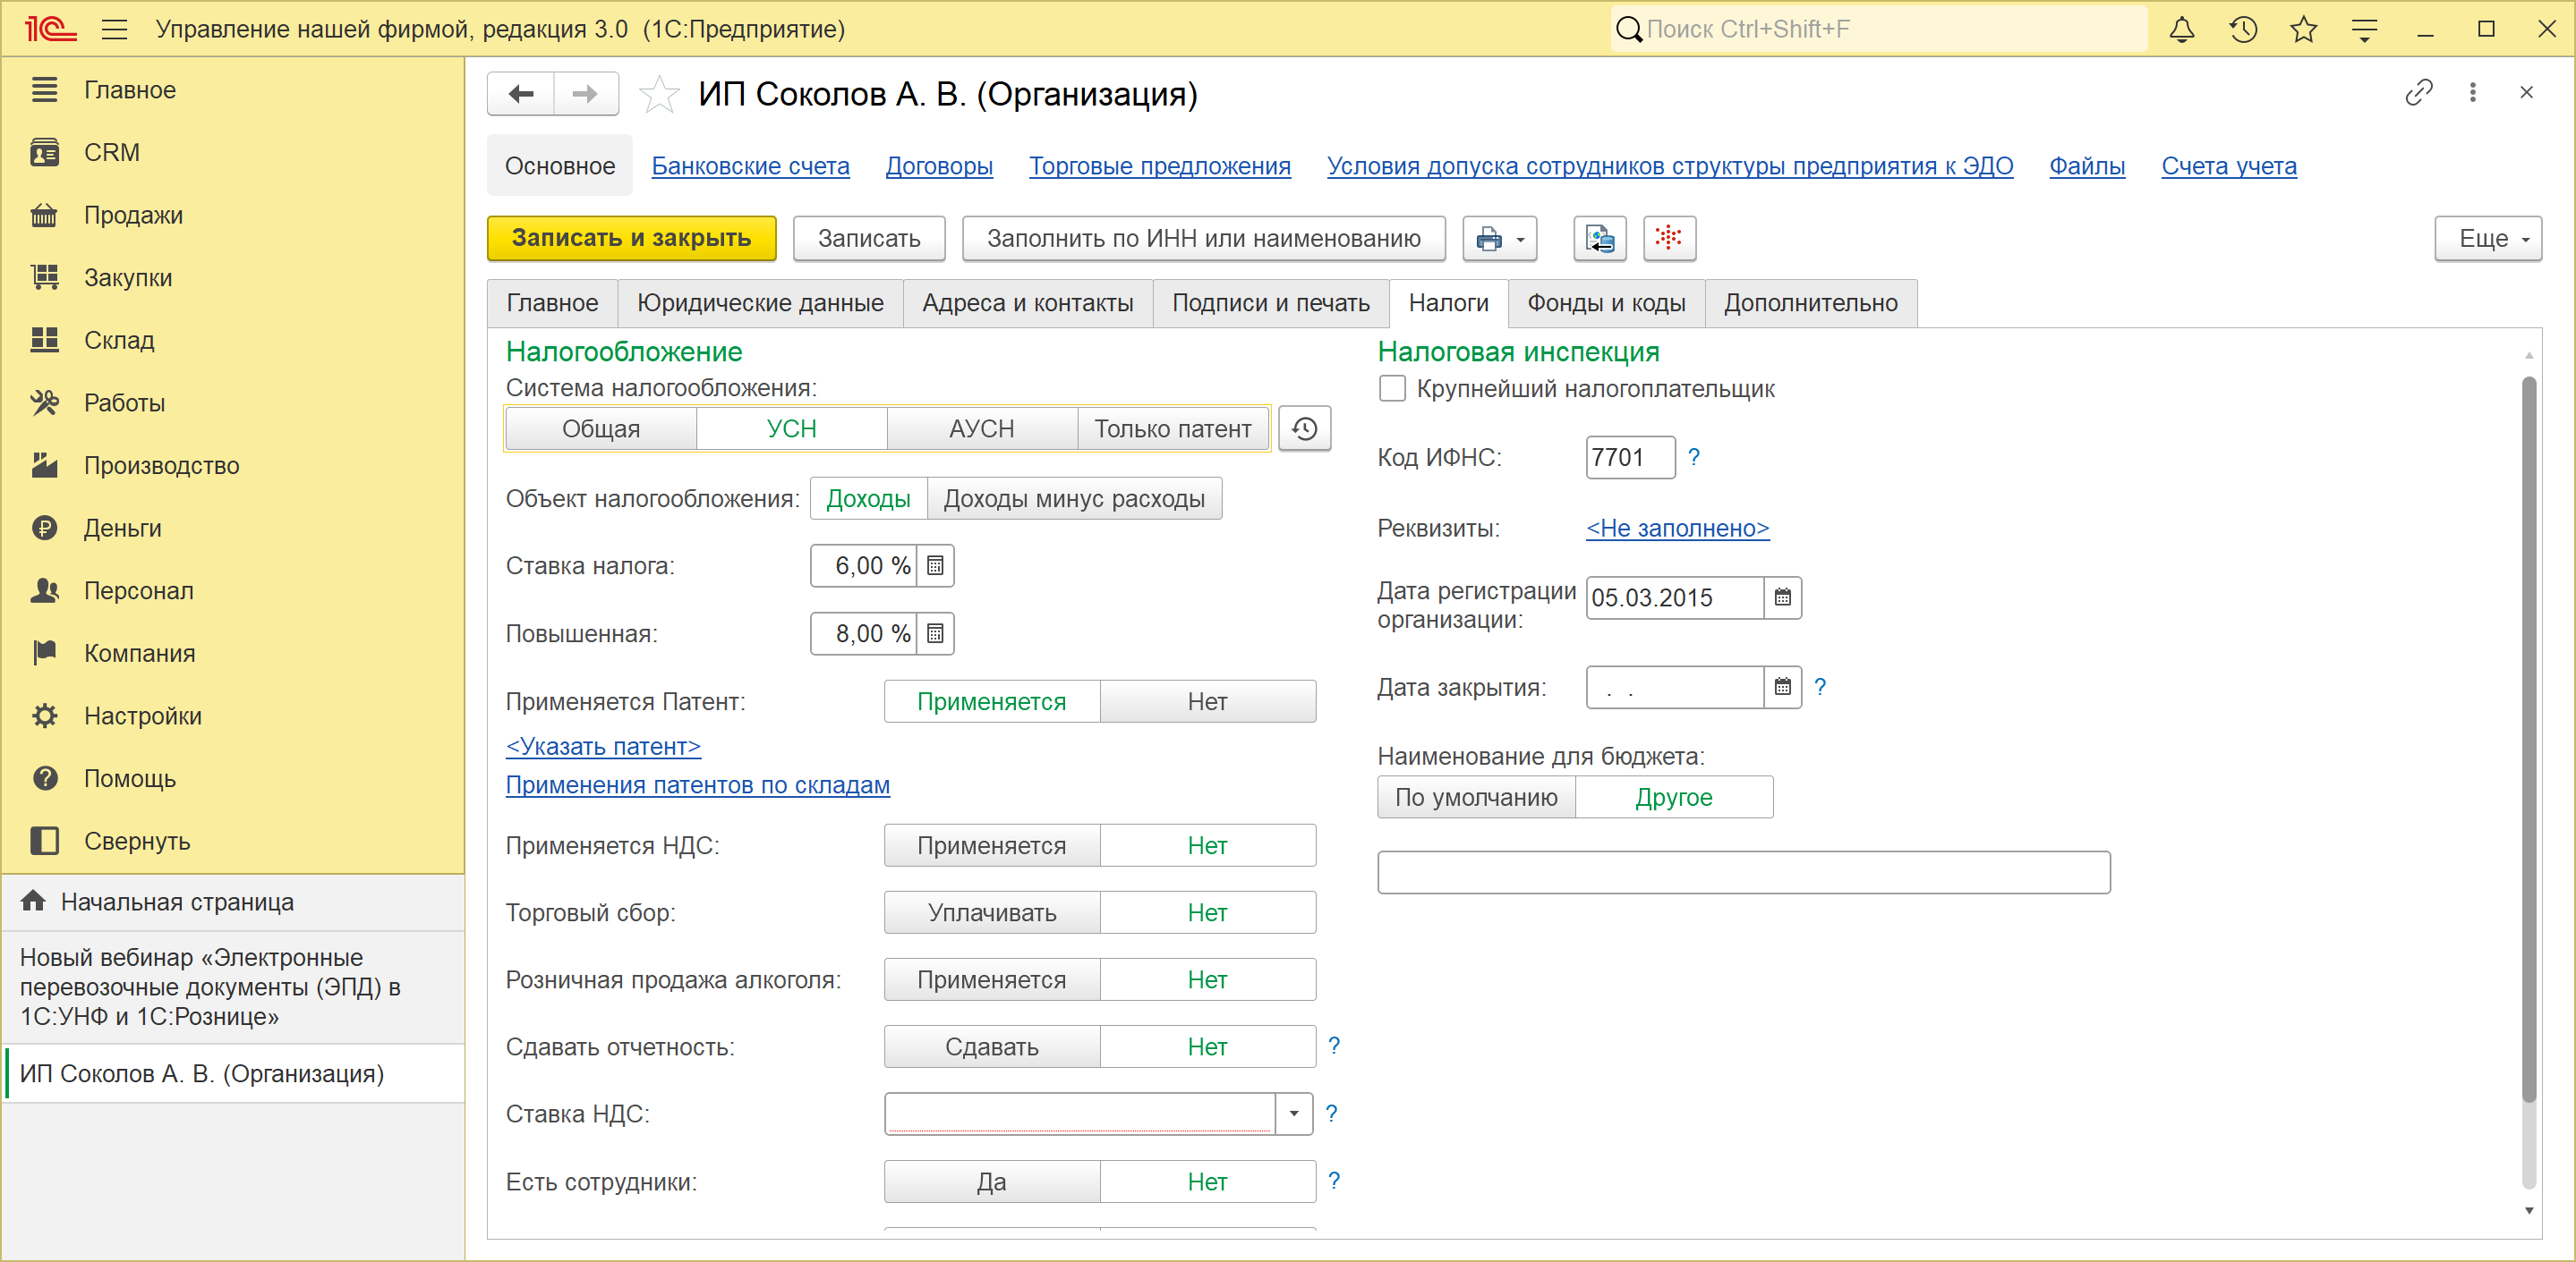
Task: Set Сдавать отчетность to Сдавать
Action: click(992, 1046)
